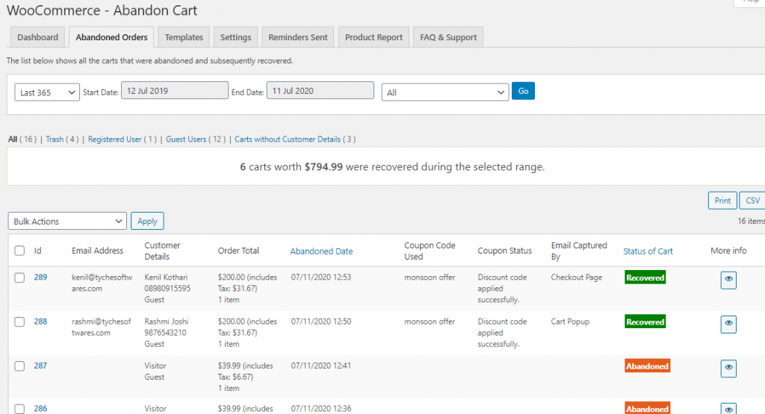
Task: Open the All status filter dropdown
Action: tap(445, 92)
